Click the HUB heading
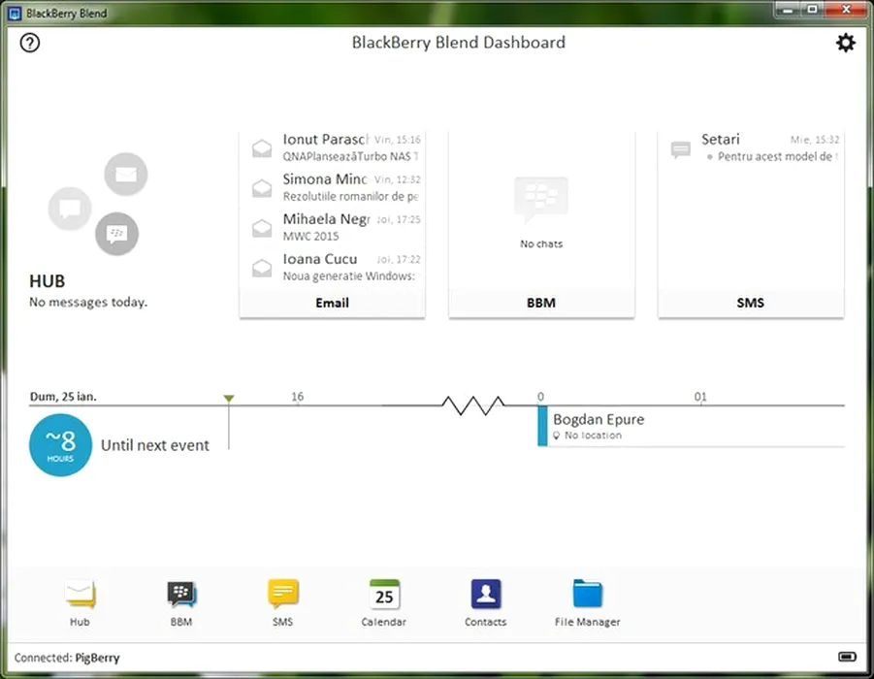 (x=48, y=281)
